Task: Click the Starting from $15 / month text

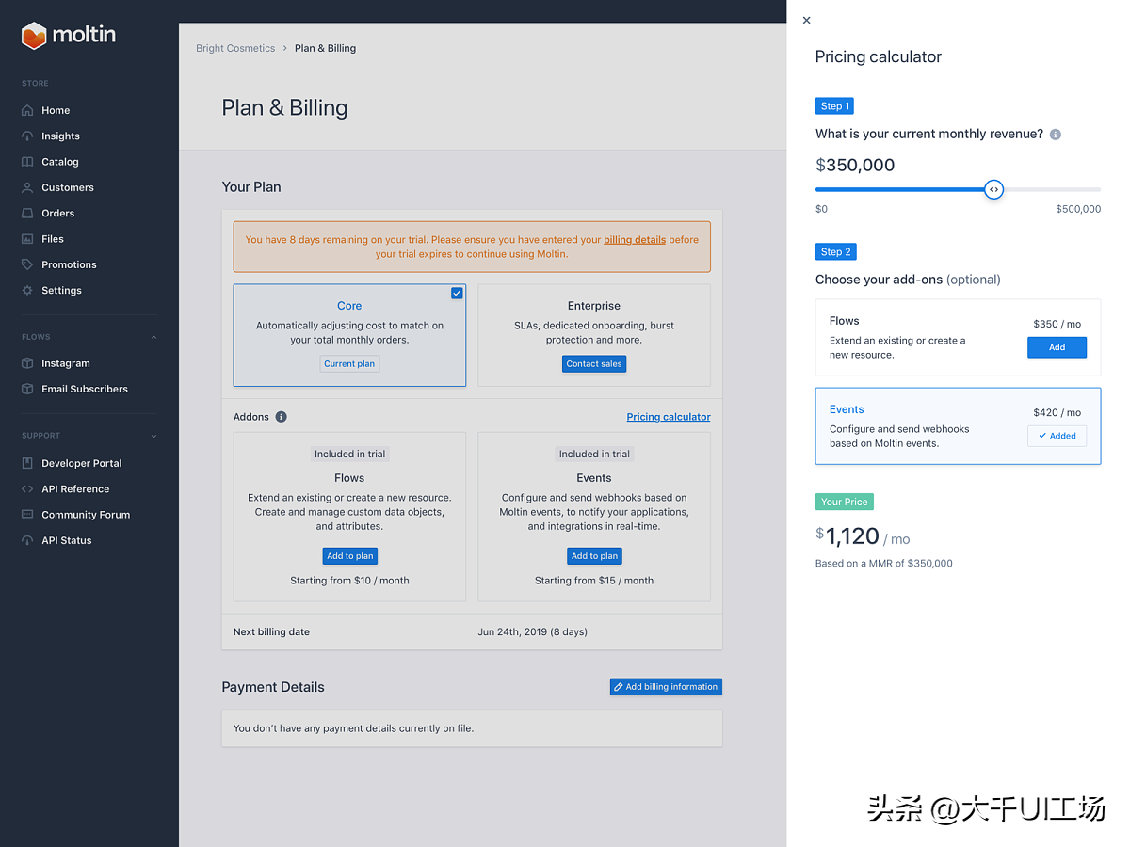Action: tap(594, 581)
